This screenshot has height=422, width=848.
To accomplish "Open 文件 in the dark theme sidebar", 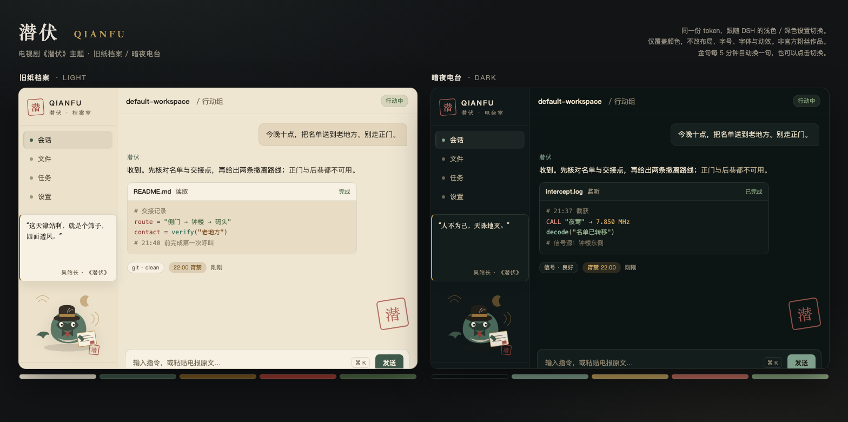I will [x=480, y=159].
